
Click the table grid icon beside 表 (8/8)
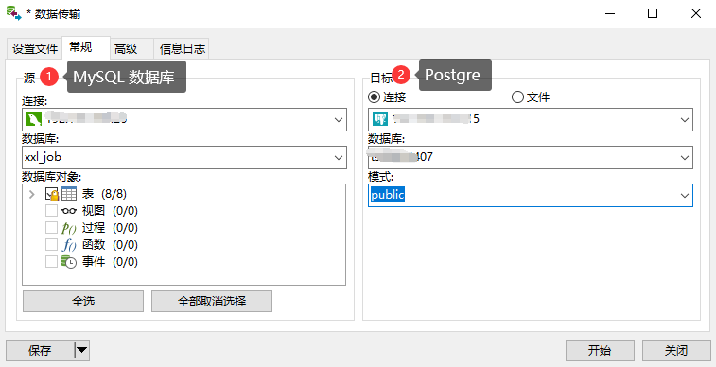click(69, 194)
